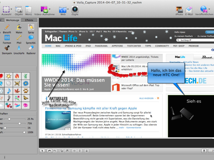The image size is (214, 160).
Task: Pick the paw print stamp
Action: coord(26,91)
